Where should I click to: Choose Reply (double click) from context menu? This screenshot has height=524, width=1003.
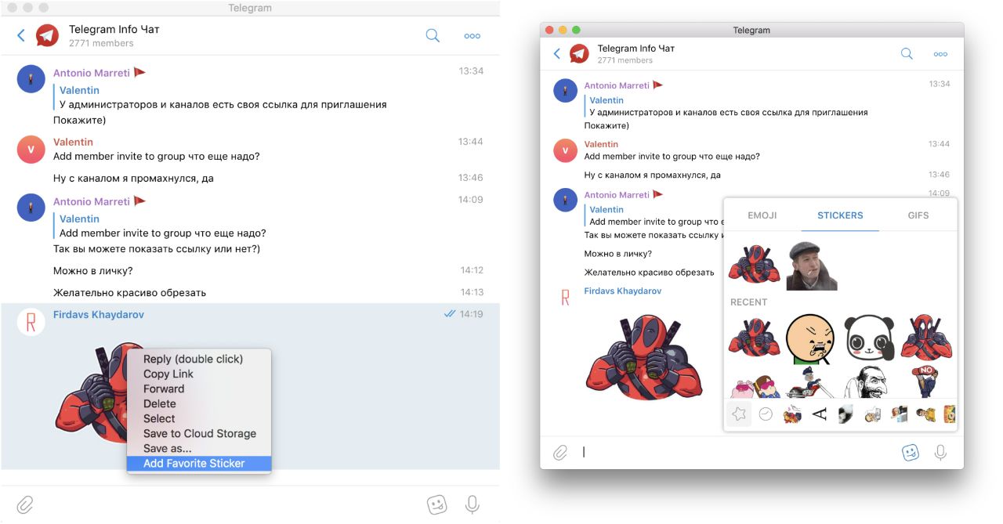tap(193, 359)
